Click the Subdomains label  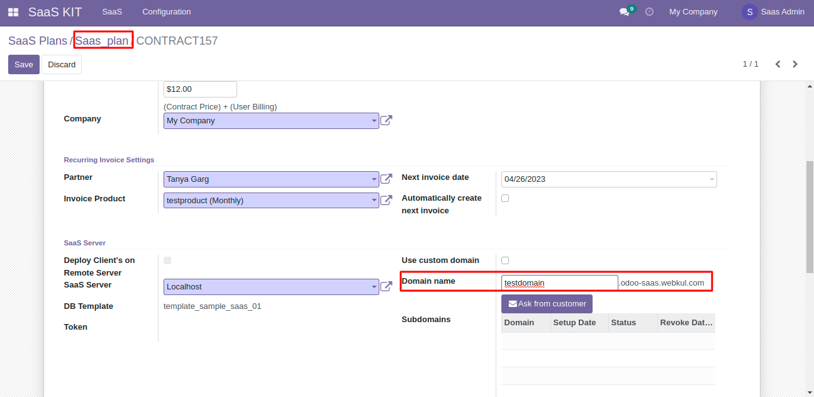[426, 320]
